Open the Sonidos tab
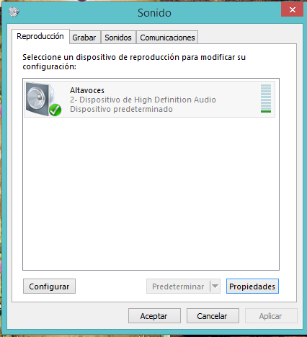This screenshot has width=307, height=337. point(118,38)
